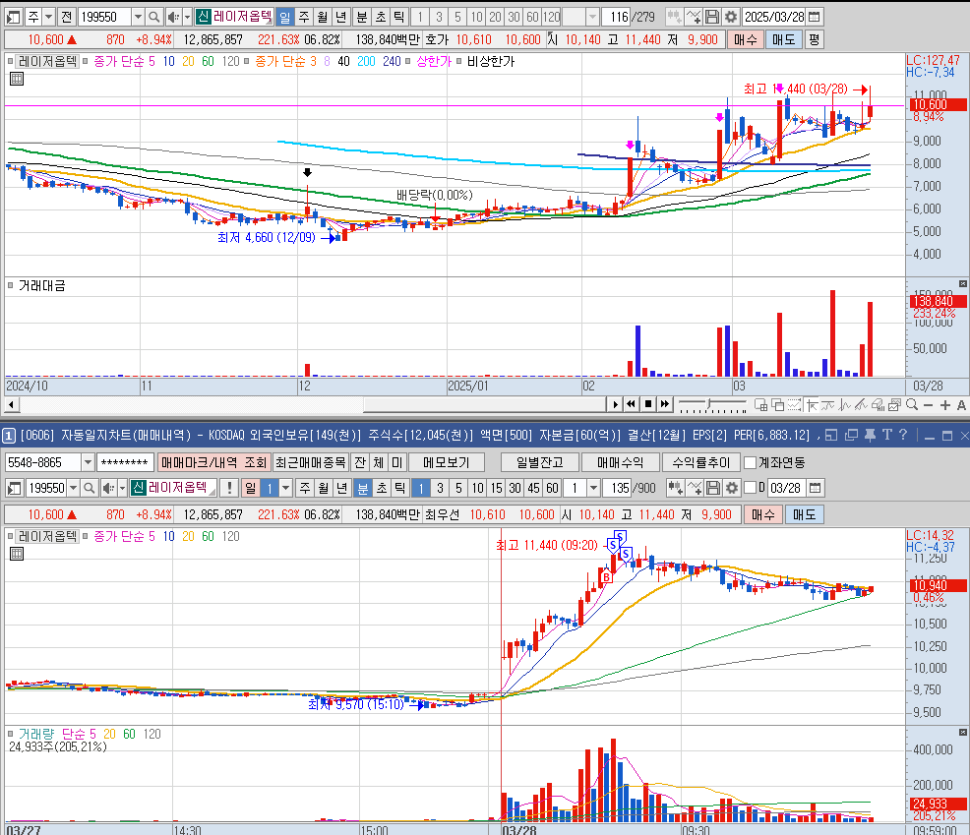Select 분 minute period in upper chart
The height and width of the screenshot is (835, 970).
point(362,17)
